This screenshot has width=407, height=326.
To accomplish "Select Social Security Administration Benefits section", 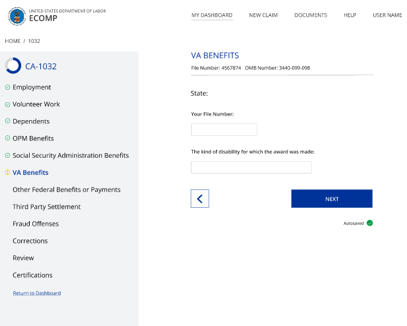I will 71,155.
